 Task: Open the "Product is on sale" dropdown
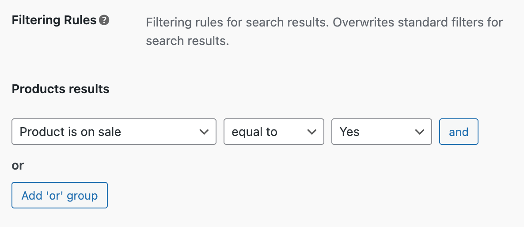tap(114, 132)
